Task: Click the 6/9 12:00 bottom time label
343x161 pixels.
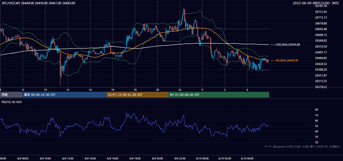Action: 68,159
